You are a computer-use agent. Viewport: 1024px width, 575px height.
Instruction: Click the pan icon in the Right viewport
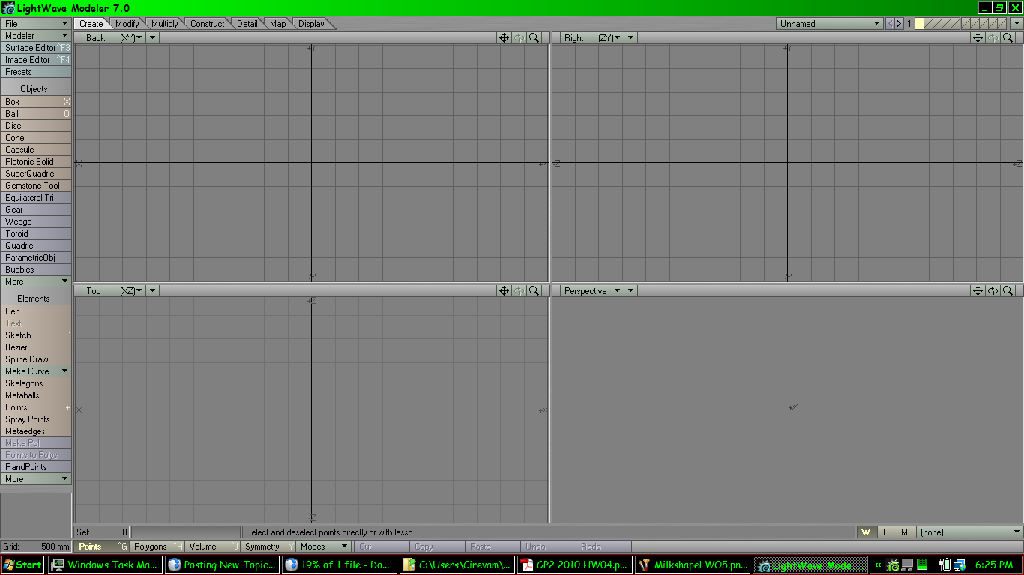(978, 38)
